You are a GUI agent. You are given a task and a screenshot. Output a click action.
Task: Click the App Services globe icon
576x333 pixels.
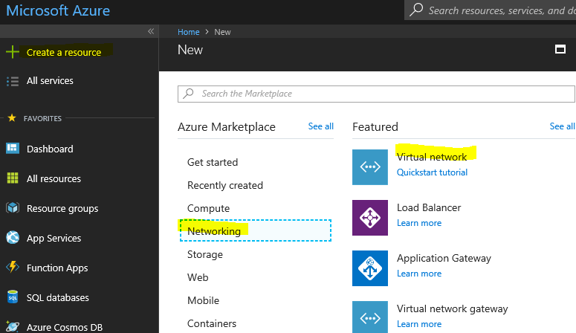pyautogui.click(x=13, y=238)
